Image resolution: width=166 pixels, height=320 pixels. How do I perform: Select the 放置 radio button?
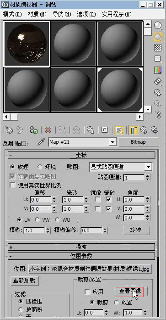(x=117, y=302)
